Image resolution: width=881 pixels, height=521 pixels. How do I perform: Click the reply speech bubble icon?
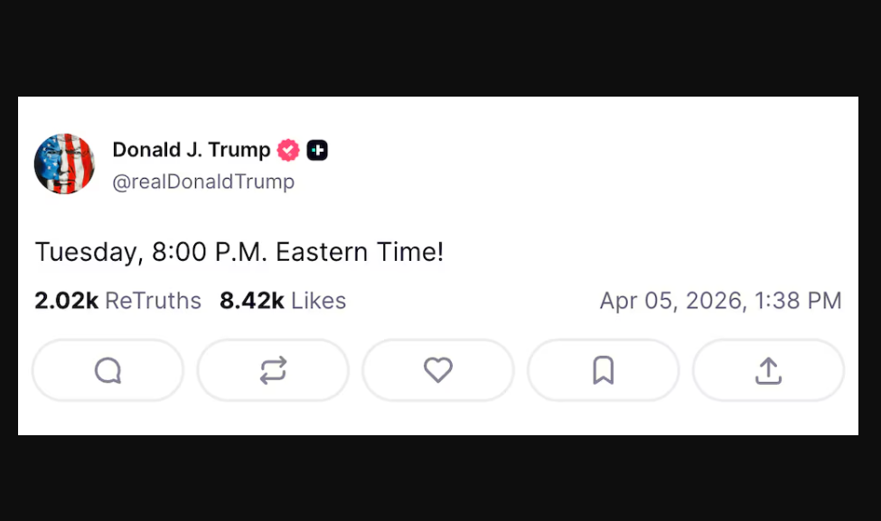click(108, 370)
